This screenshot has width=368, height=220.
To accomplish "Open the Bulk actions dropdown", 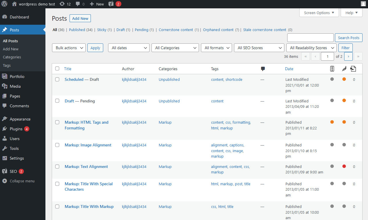I will [x=69, y=48].
